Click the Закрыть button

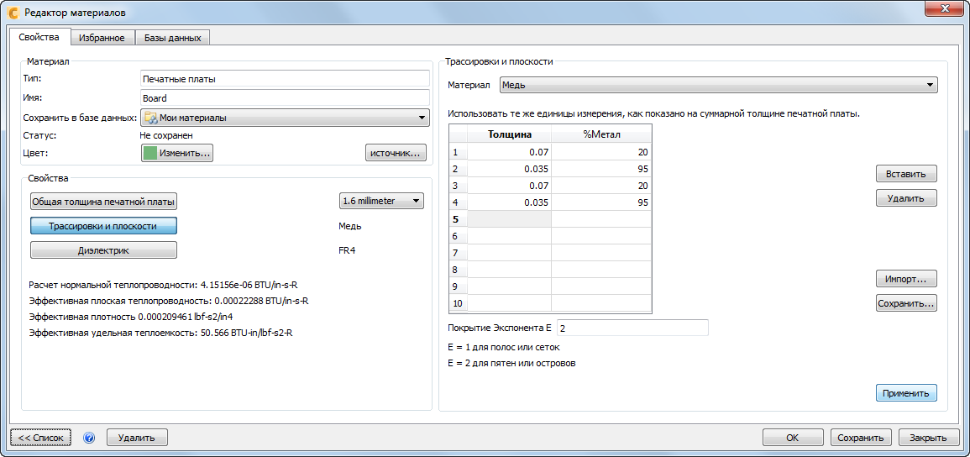[929, 437]
